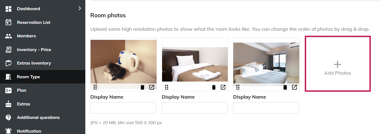Open Reservation List in sidebar
This screenshot has width=381, height=134.
(x=34, y=23)
